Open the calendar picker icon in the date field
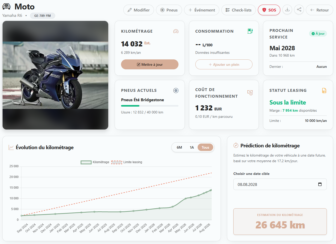The height and width of the screenshot is (244, 336). 320,184
